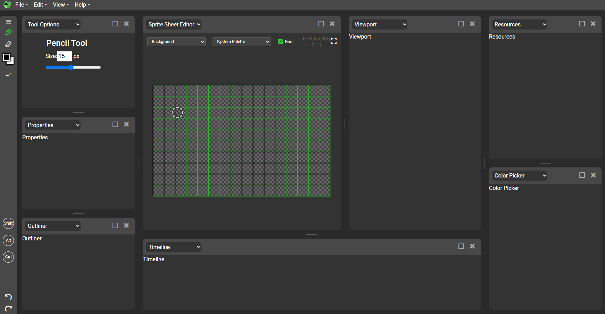Select the Eraser tool in sidebar
This screenshot has height=314, width=605.
point(8,44)
